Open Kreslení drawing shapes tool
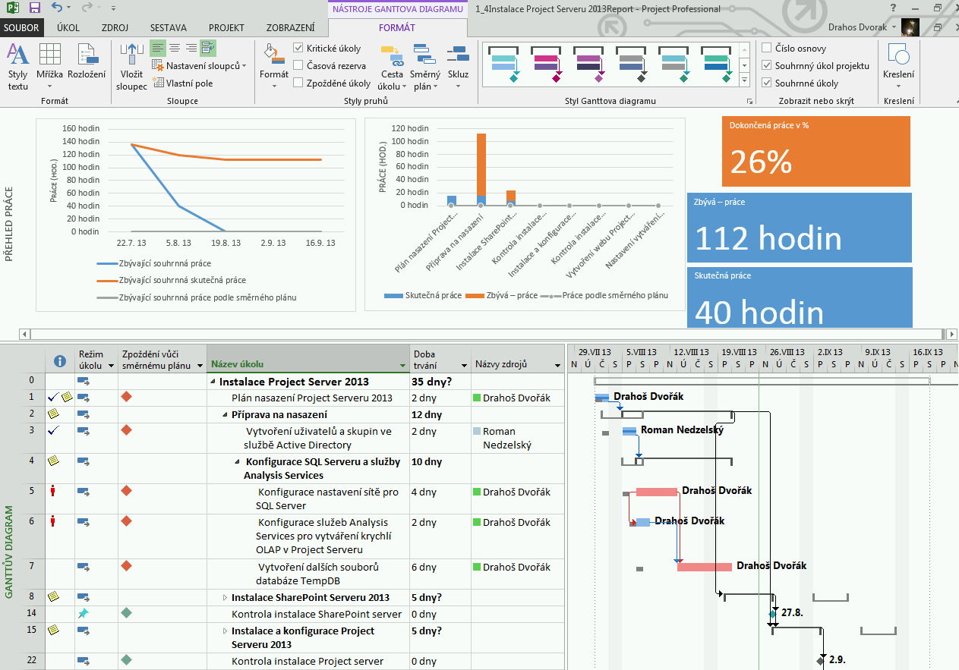 (899, 67)
